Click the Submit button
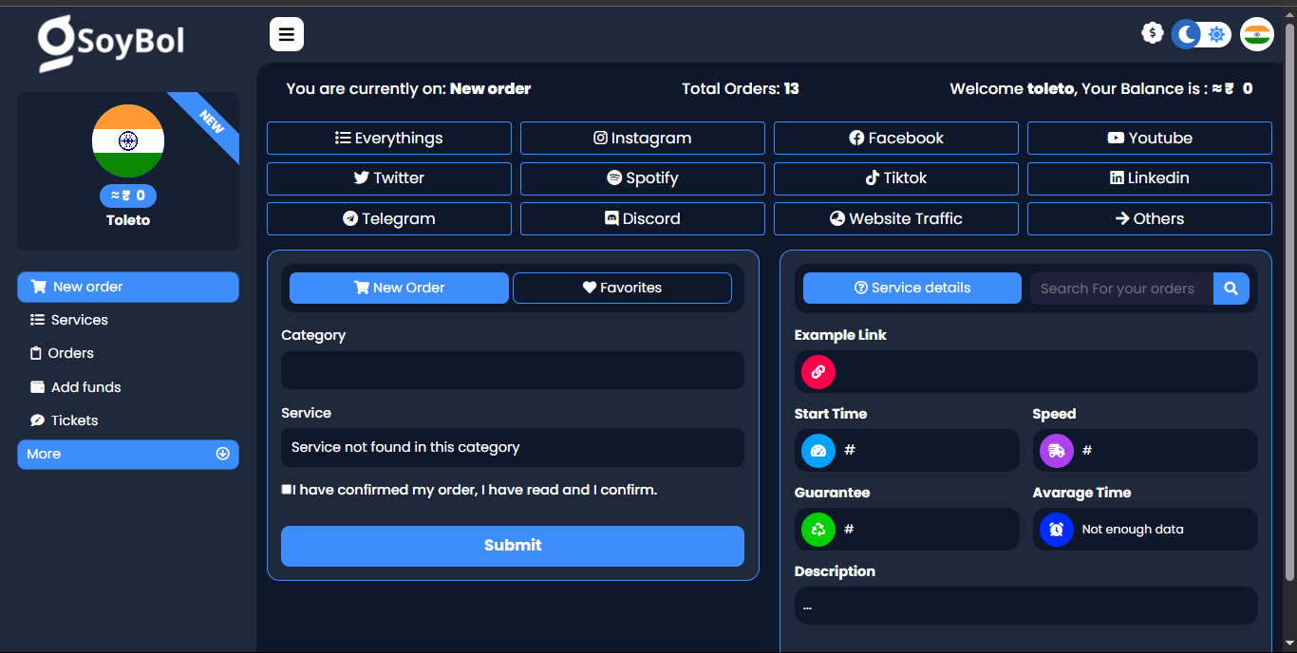The height and width of the screenshot is (653, 1297). pos(512,546)
